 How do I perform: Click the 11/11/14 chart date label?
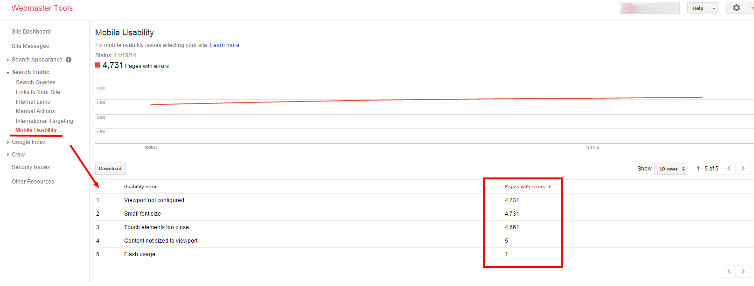(592, 148)
